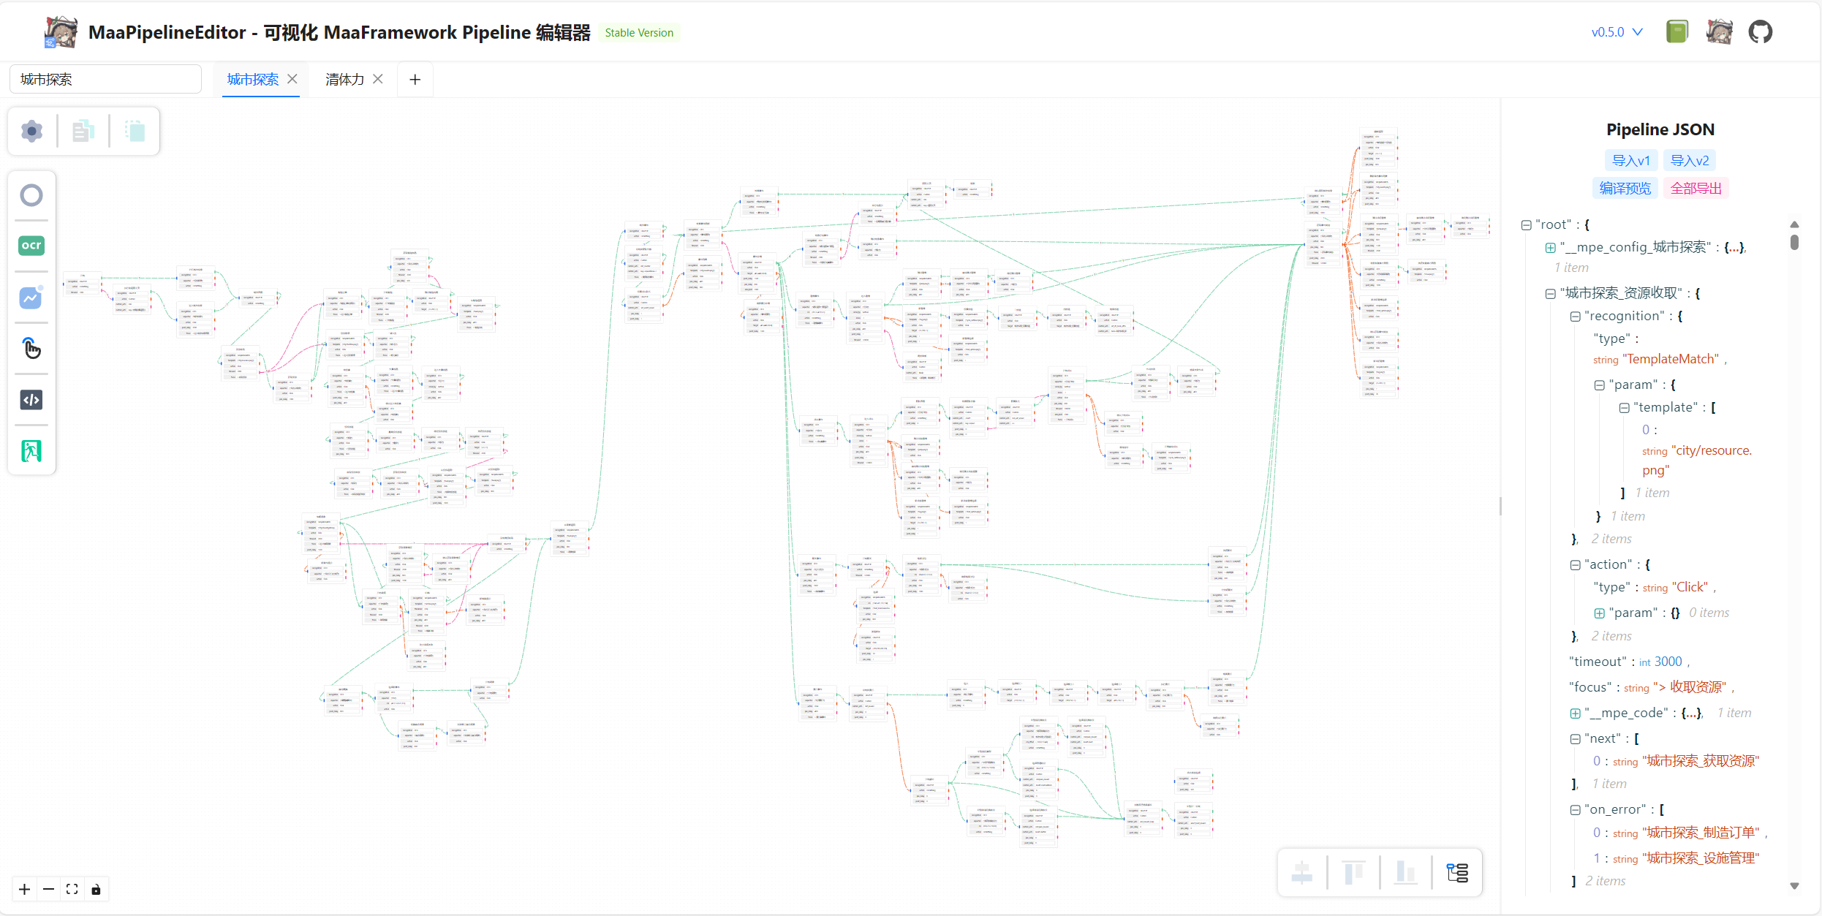
Task: Click the 全部导出 export button
Action: pyautogui.click(x=1696, y=189)
